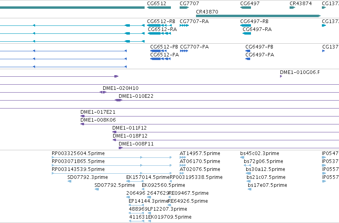The image size is (339, 223).
Task: Select the bs17e07.5prime label
Action: pos(267,185)
